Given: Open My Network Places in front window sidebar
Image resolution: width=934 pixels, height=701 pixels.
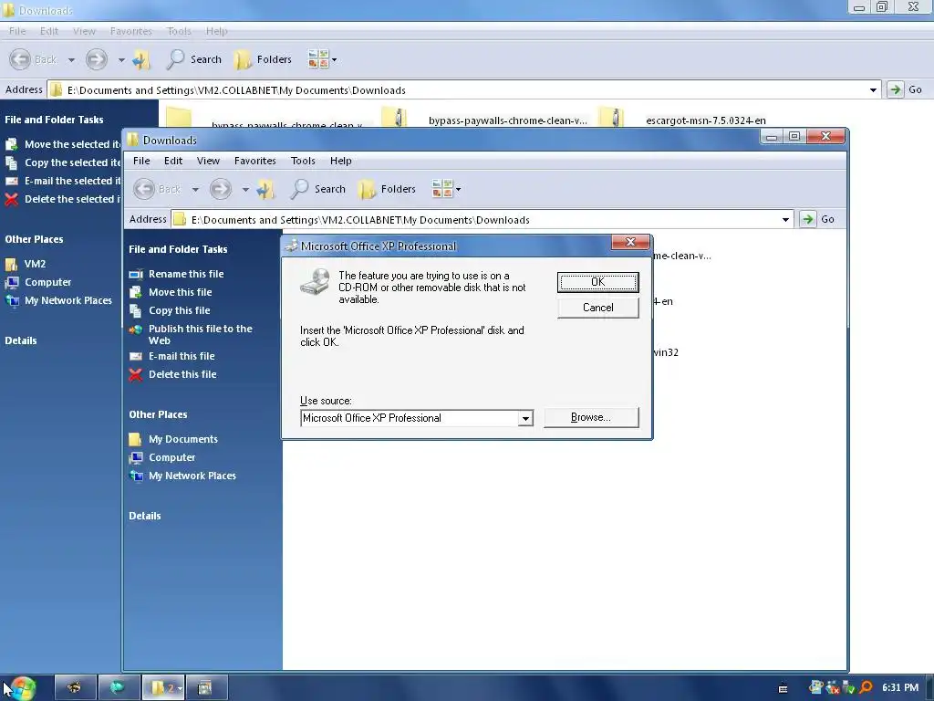Looking at the screenshot, I should click(x=192, y=476).
